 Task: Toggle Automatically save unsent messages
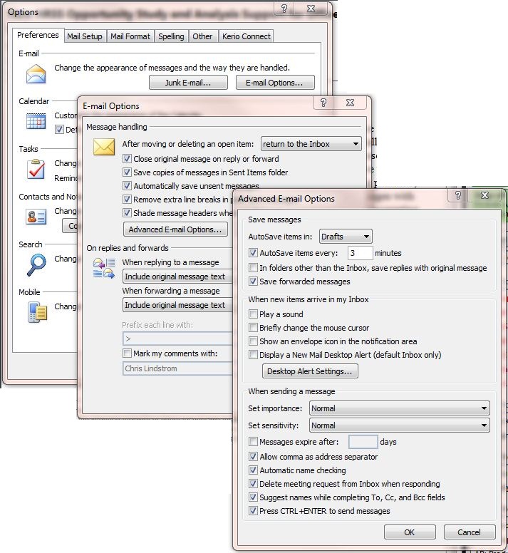(x=127, y=185)
